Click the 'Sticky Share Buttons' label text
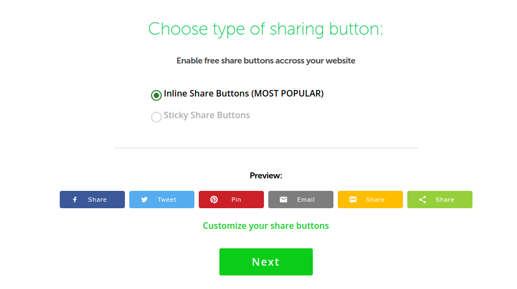 [206, 115]
